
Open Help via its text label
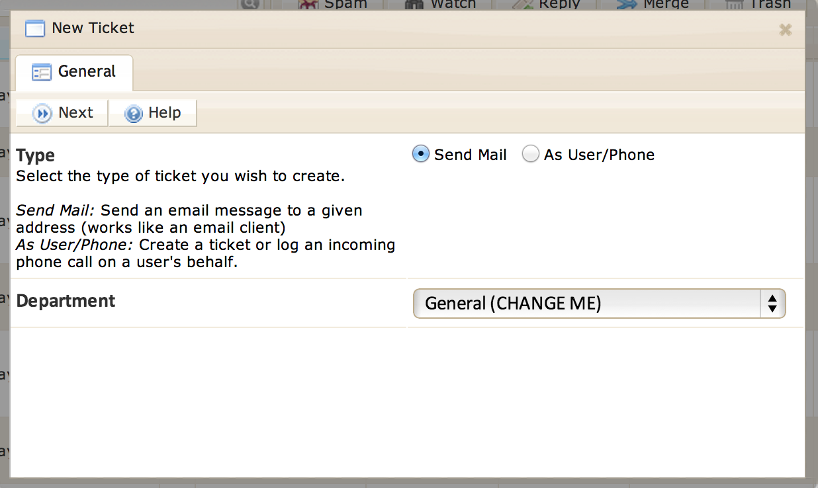[x=164, y=112]
